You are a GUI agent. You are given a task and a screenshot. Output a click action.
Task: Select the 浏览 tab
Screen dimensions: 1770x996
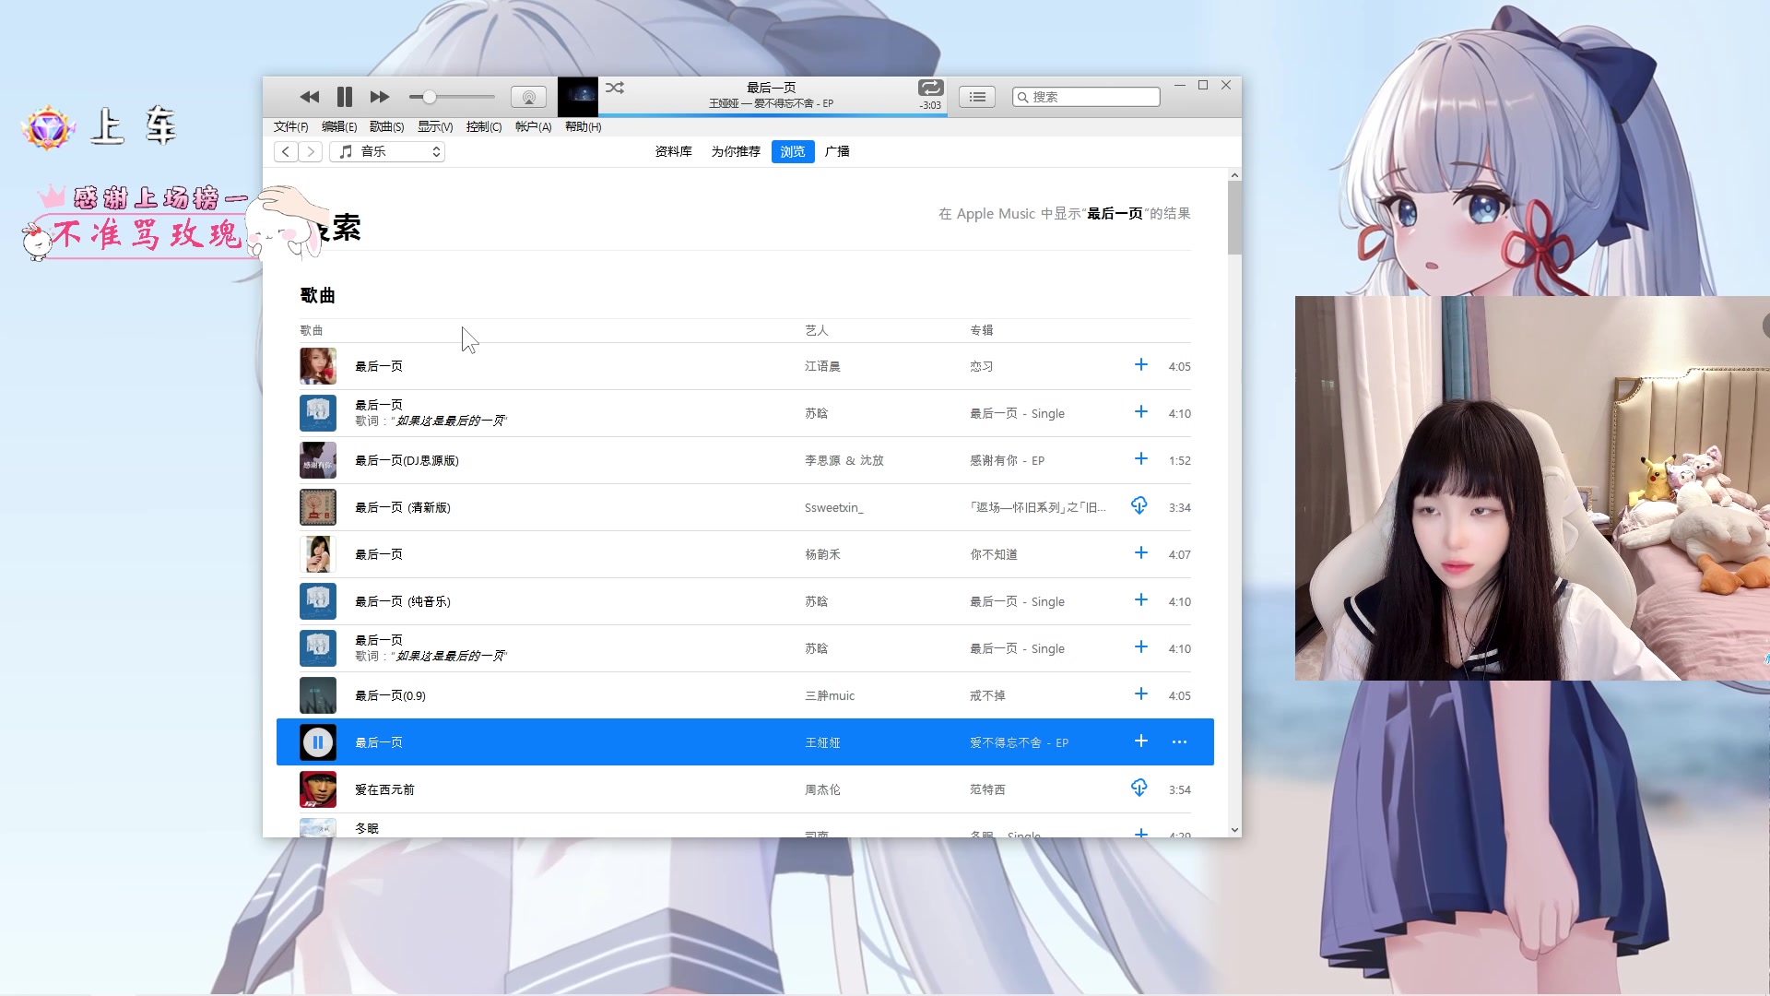793,151
